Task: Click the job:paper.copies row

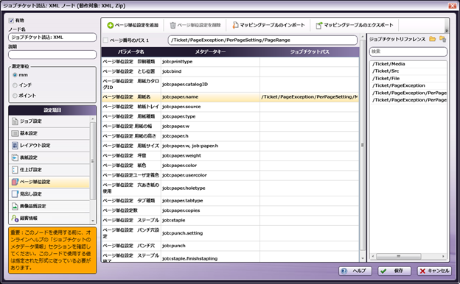Action: [x=230, y=210]
